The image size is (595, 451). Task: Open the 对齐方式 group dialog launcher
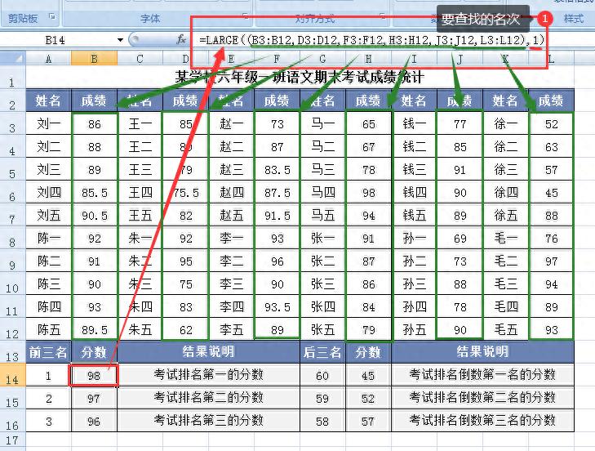(383, 16)
